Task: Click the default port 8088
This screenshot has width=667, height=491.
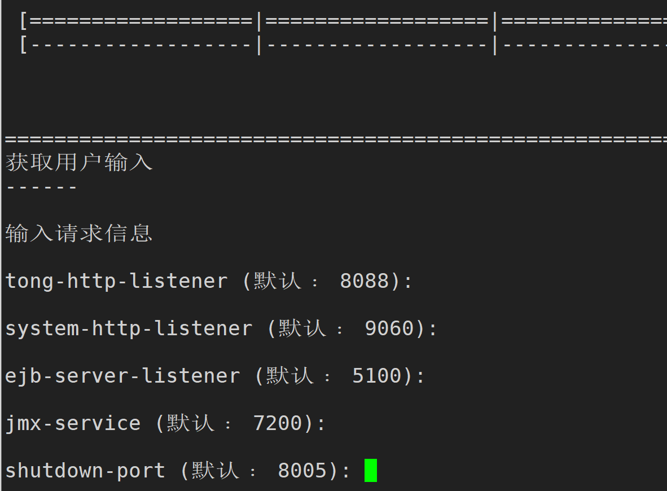Action: pos(365,281)
